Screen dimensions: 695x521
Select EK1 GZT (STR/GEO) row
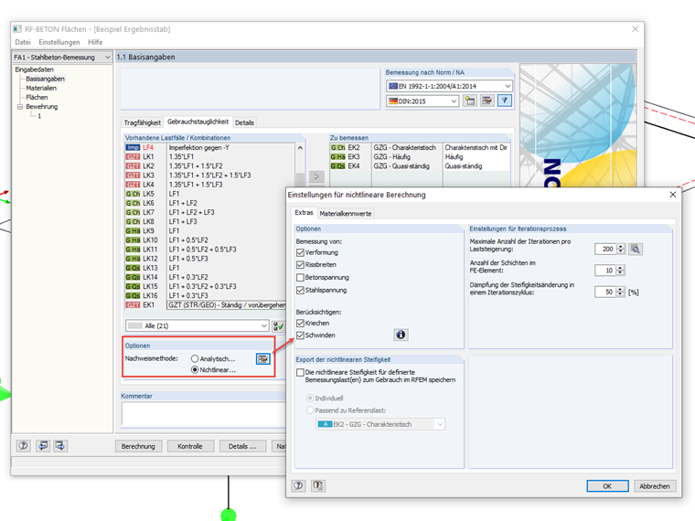(x=206, y=305)
